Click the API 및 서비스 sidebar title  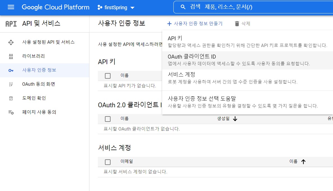(41, 23)
